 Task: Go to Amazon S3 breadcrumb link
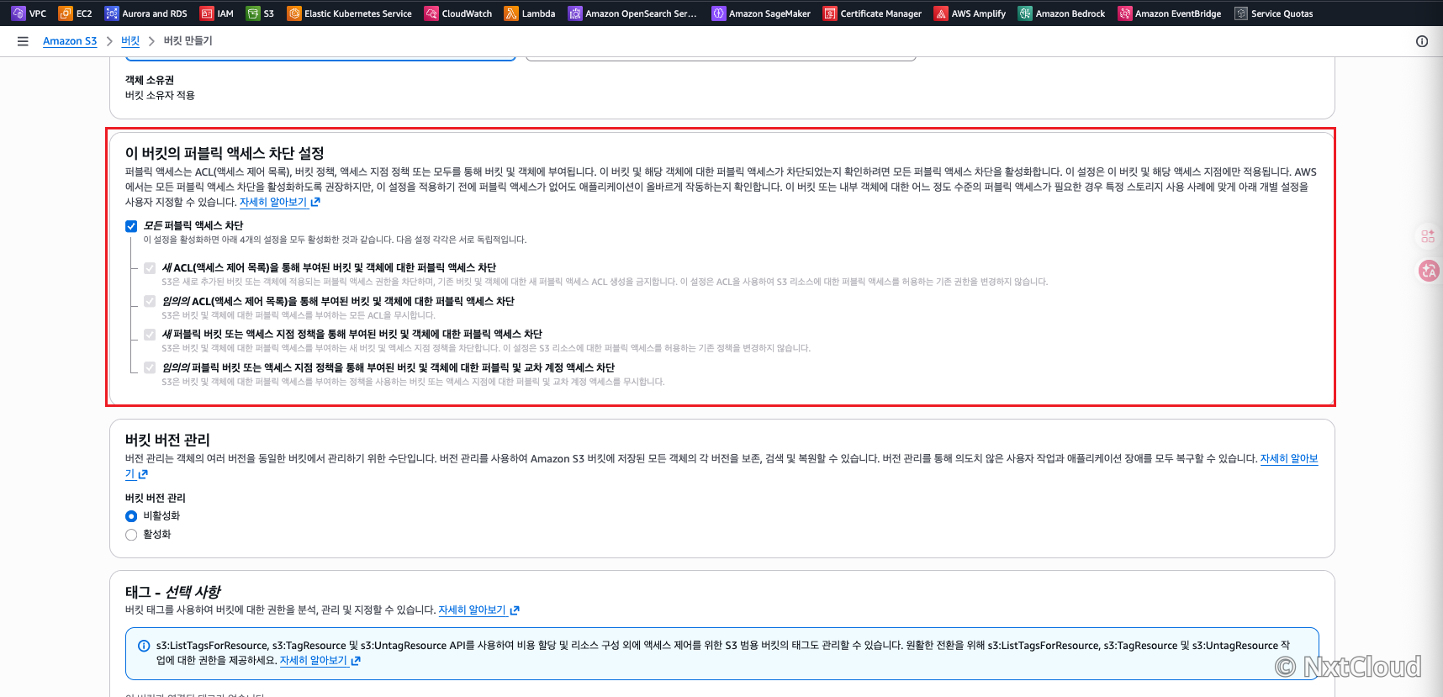click(x=70, y=41)
